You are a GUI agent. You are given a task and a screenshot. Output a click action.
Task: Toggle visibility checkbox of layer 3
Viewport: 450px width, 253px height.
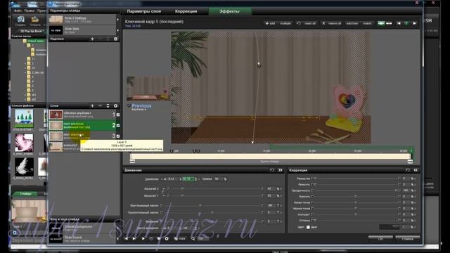118,136
